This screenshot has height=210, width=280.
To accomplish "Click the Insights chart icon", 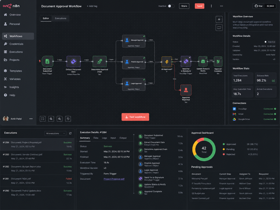I will (x=5, y=87).
